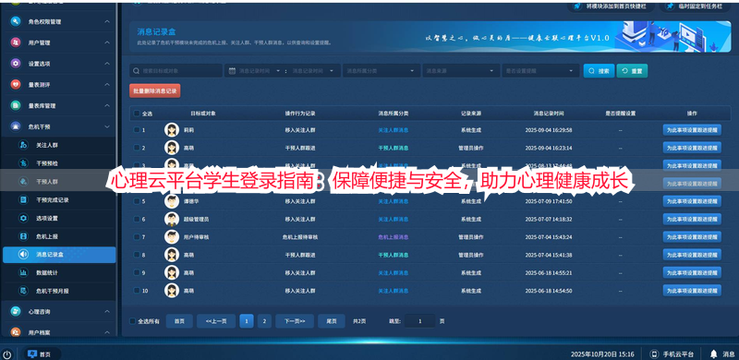Check the checkbox for row 6
This screenshot has height=360, width=739.
(137, 219)
